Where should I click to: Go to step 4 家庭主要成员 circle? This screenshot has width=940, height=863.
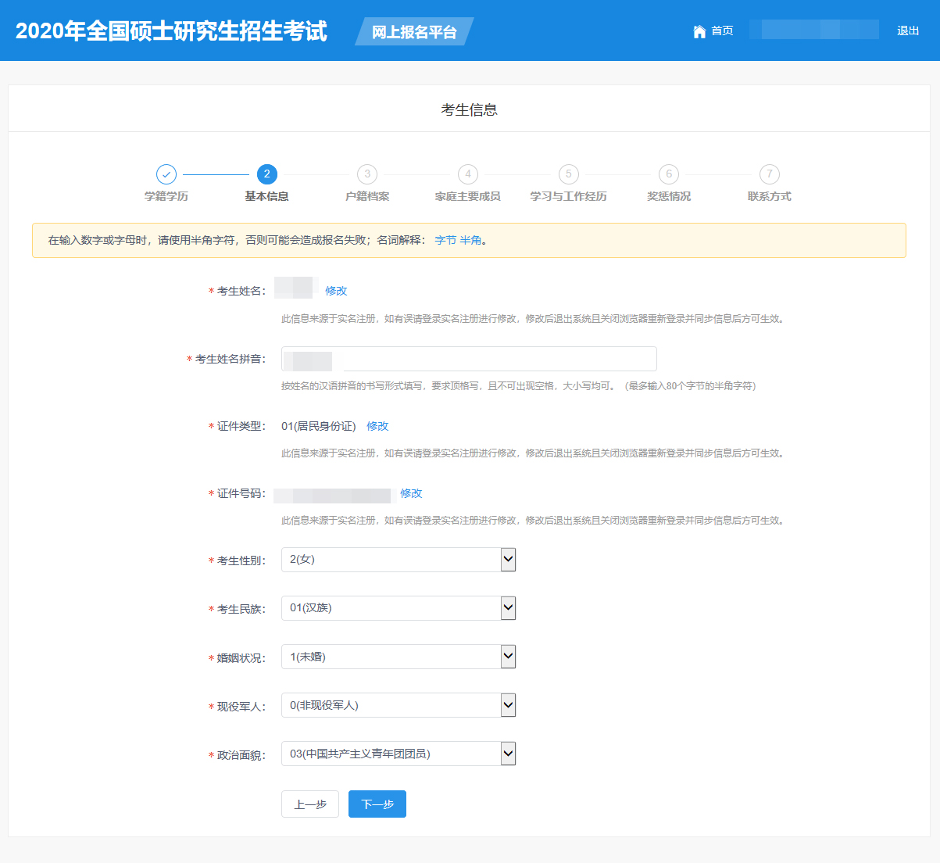point(467,174)
